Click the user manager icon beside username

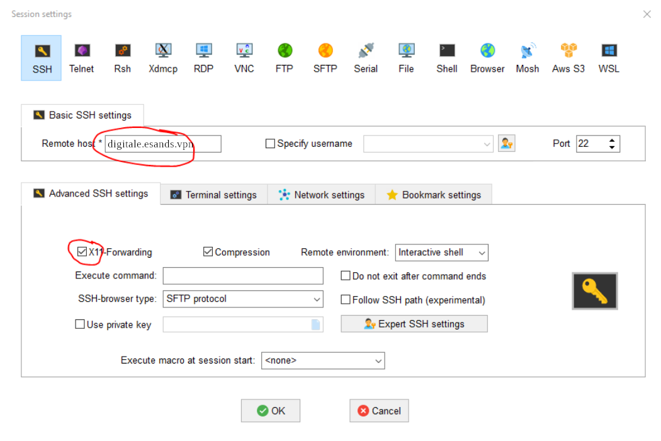point(506,144)
